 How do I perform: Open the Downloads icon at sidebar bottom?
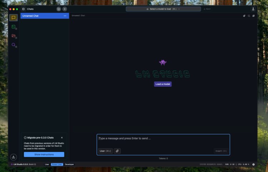14,157
